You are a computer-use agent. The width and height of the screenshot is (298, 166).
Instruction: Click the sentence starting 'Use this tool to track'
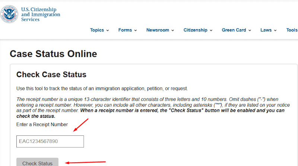[102, 88]
